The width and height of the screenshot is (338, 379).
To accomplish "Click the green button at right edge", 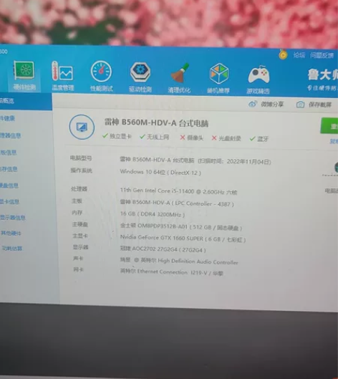I will (x=329, y=125).
